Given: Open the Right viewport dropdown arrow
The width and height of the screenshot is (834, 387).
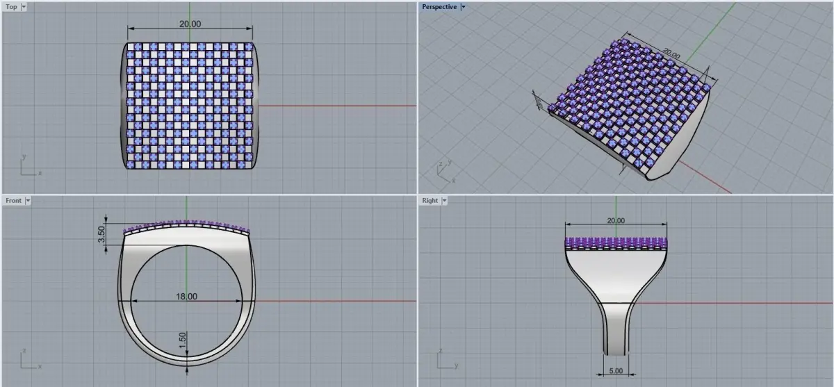Looking at the screenshot, I should coord(445,201).
